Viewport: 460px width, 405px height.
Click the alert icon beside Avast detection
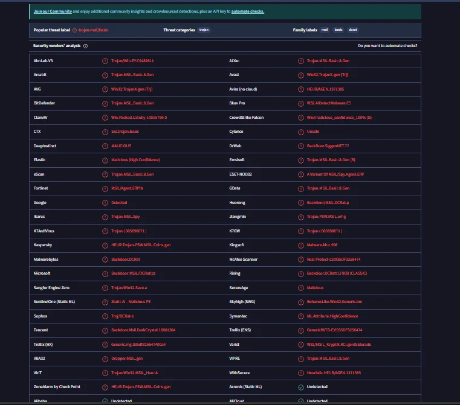coord(300,75)
